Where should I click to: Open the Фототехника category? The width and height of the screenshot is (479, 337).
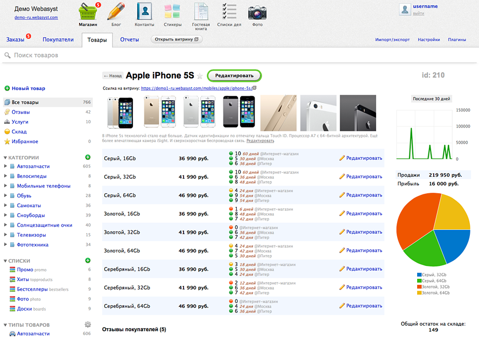[x=33, y=245]
